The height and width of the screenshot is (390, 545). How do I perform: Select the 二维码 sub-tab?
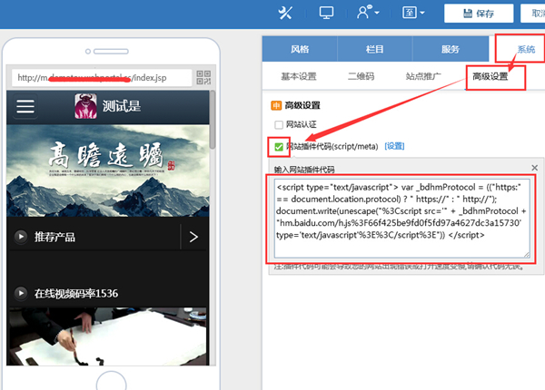point(361,77)
